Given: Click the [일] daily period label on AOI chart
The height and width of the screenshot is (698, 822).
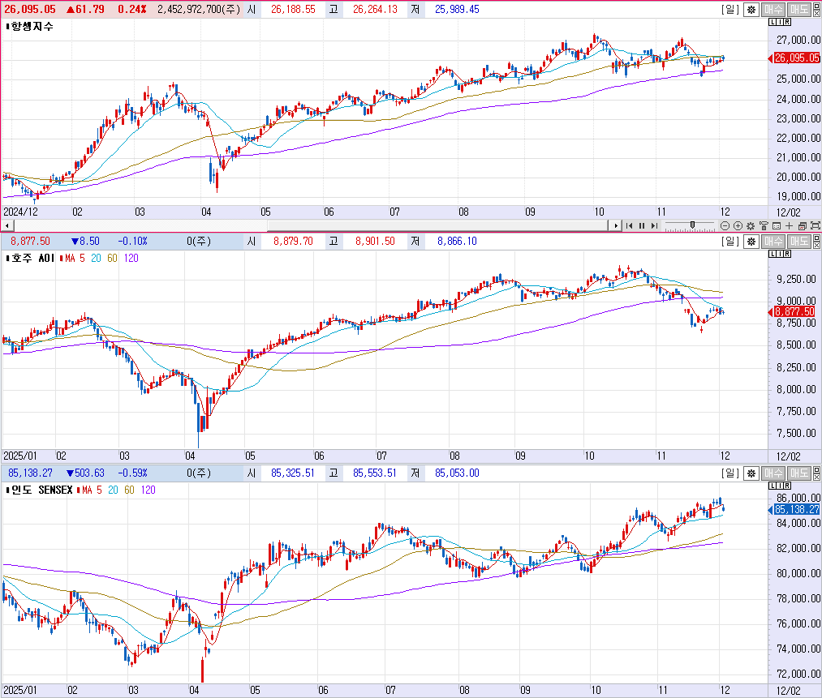Looking at the screenshot, I should 729,242.
